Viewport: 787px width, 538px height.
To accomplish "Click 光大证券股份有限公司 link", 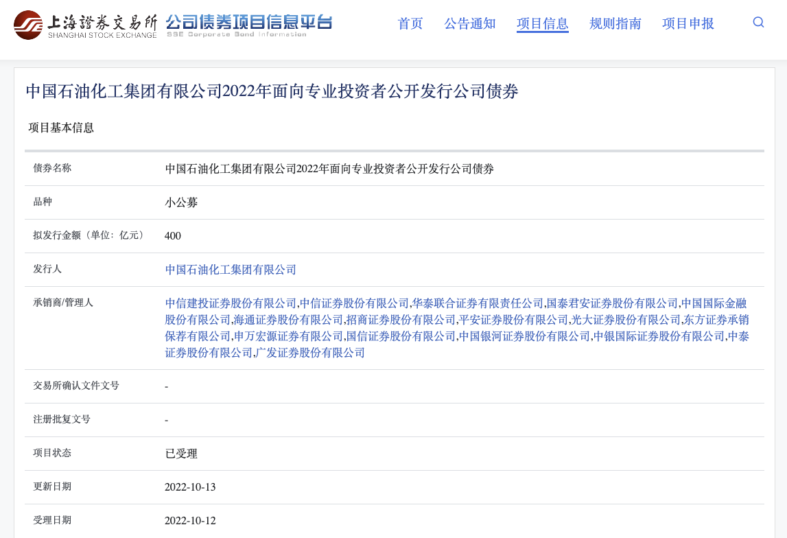I will [626, 320].
